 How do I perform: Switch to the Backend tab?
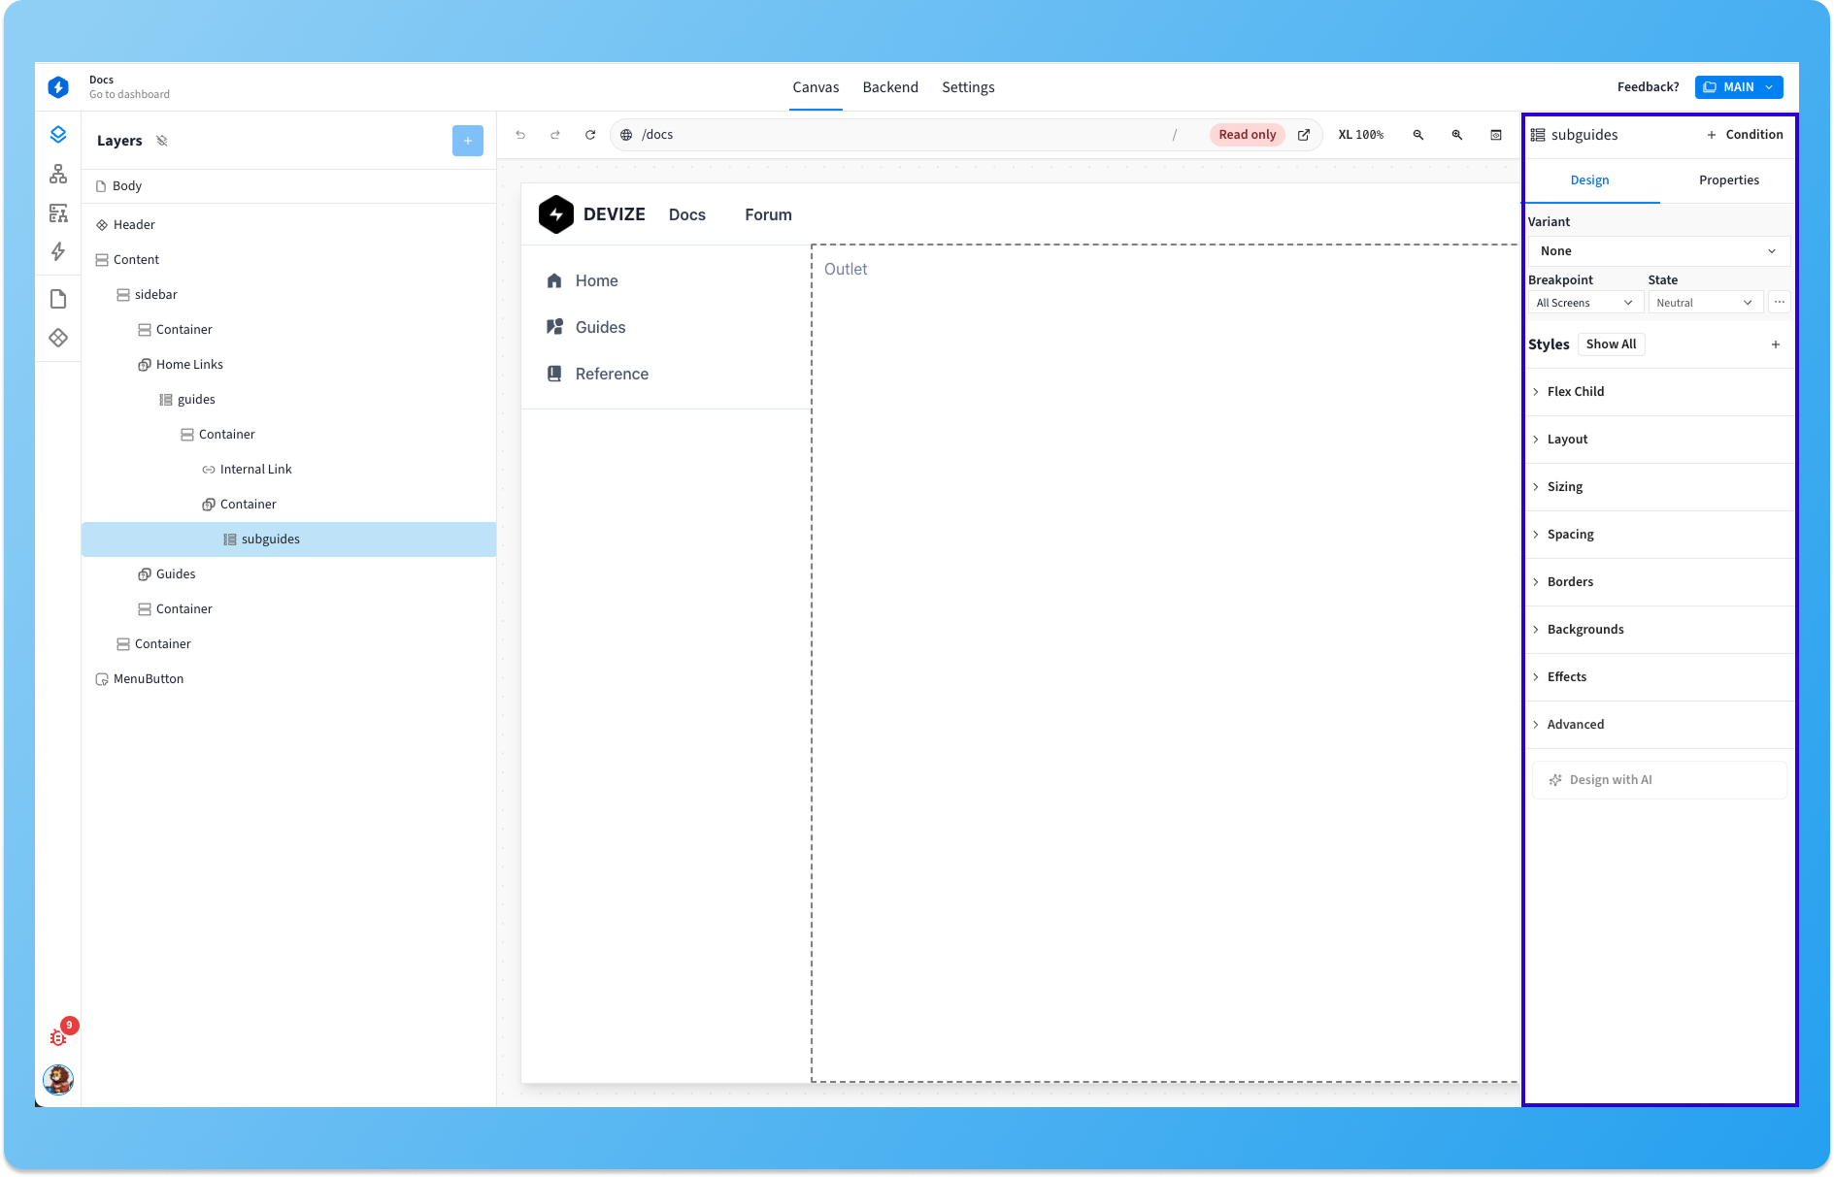(x=889, y=87)
